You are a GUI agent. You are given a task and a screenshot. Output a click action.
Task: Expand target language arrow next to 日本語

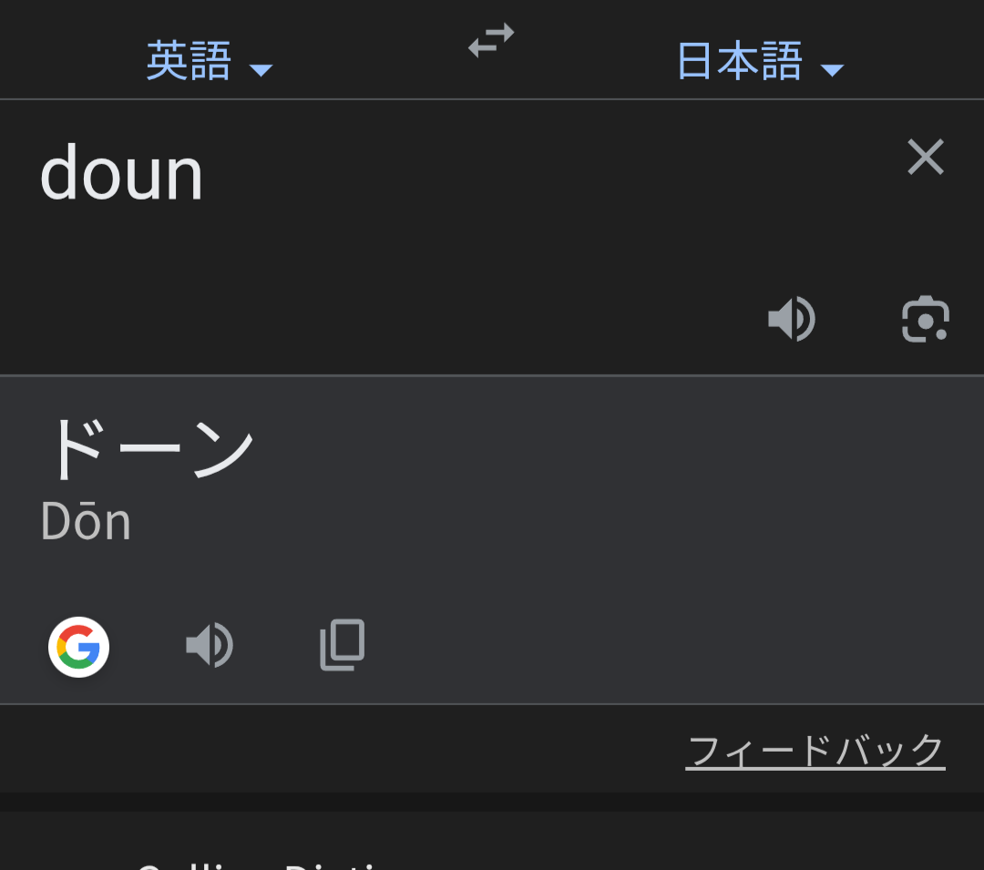(832, 70)
